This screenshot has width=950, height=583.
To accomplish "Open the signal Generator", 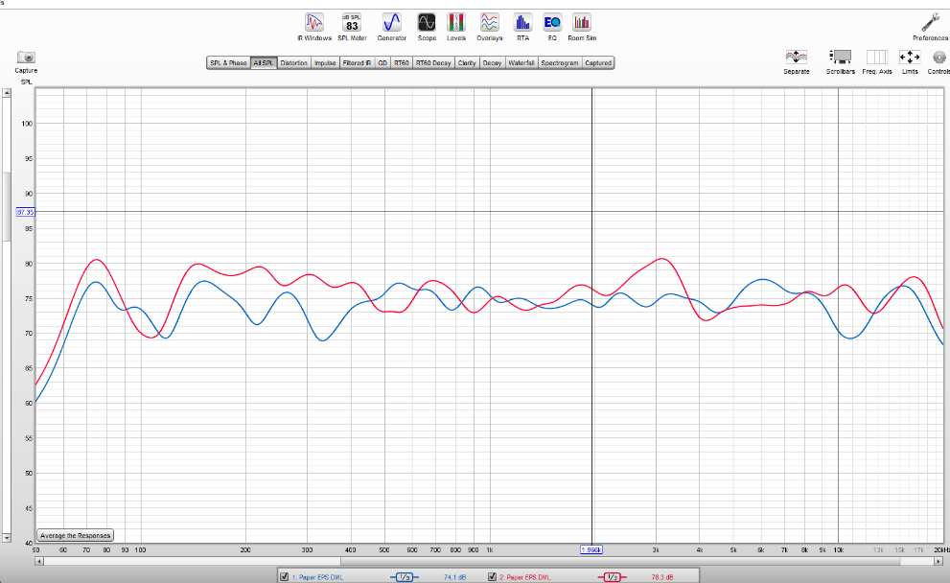I will click(391, 27).
